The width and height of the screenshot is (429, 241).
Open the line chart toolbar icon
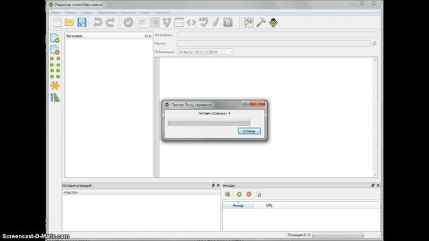pyautogui.click(x=249, y=22)
